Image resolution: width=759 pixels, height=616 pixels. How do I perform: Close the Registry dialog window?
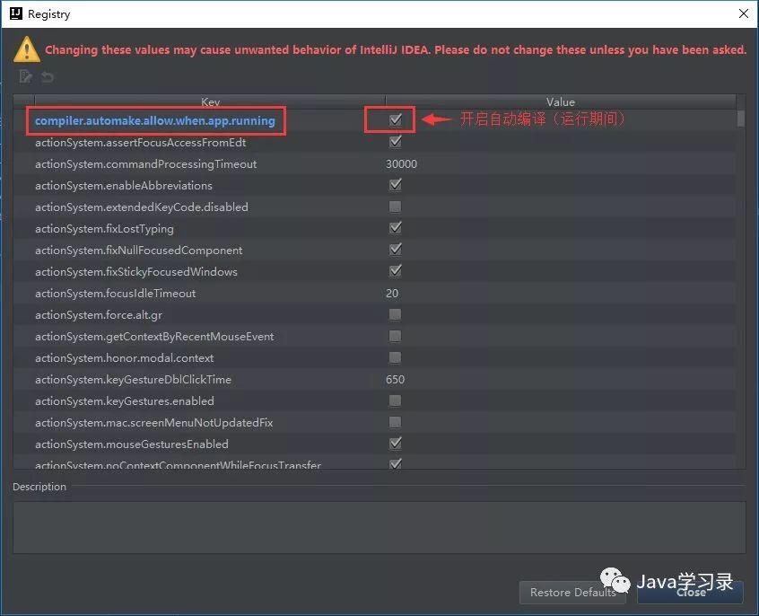[744, 13]
